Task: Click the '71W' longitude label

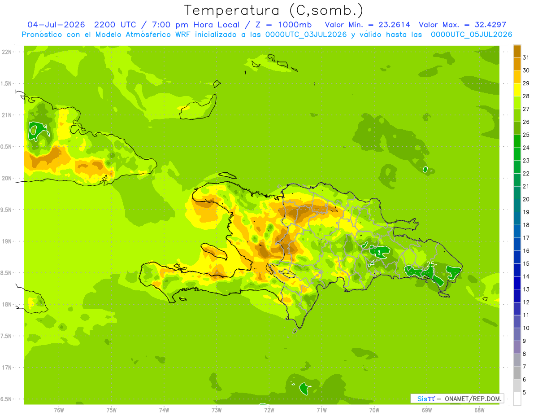Action: [x=321, y=410]
